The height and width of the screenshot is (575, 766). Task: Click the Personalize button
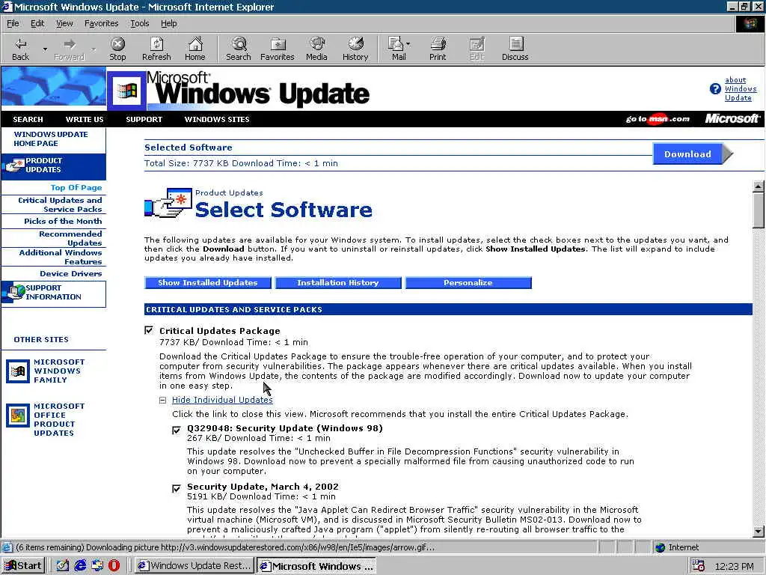[468, 282]
